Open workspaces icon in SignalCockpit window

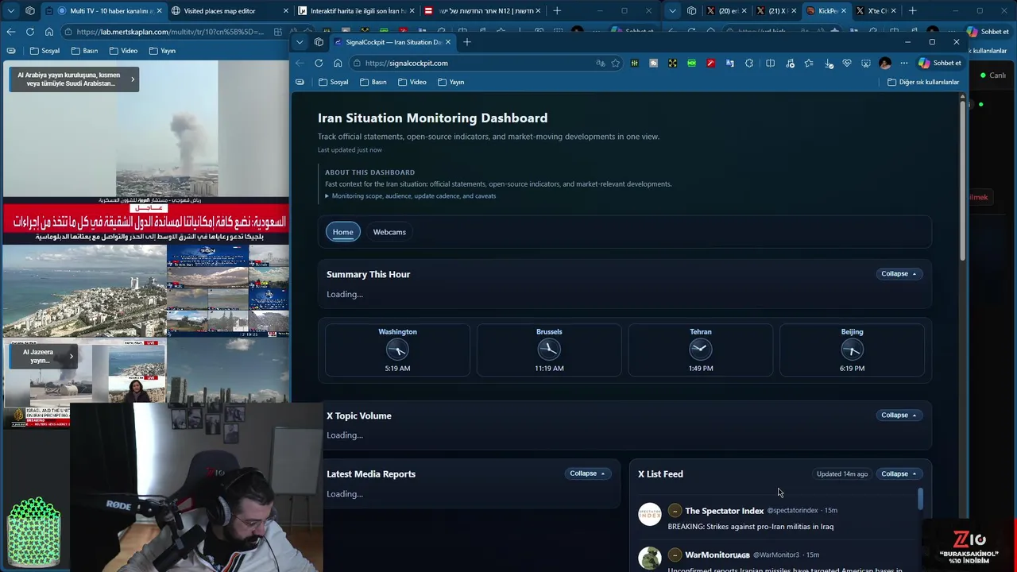(319, 41)
